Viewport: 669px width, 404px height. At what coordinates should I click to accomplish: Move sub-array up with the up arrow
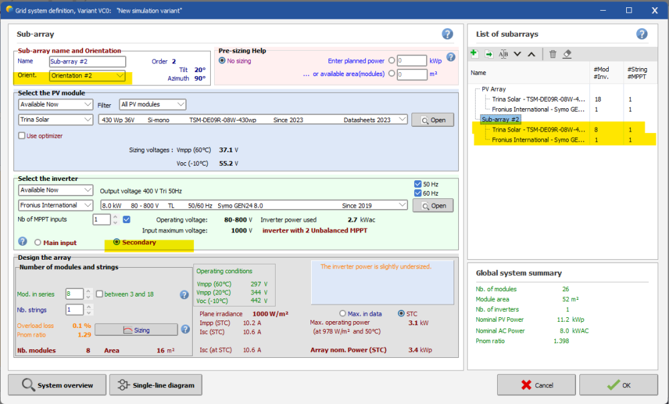coord(531,54)
